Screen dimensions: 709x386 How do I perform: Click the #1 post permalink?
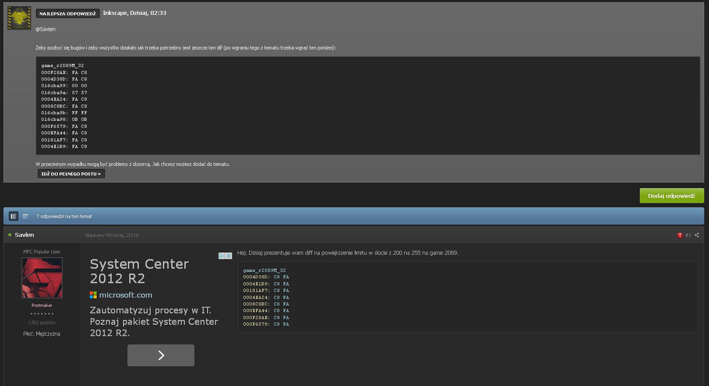(x=688, y=235)
